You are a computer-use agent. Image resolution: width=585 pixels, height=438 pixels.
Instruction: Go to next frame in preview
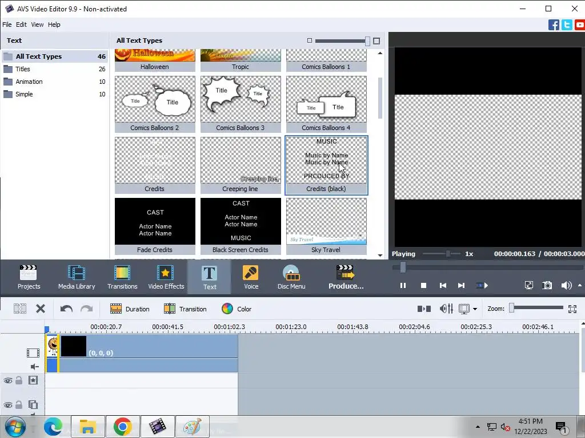462,286
